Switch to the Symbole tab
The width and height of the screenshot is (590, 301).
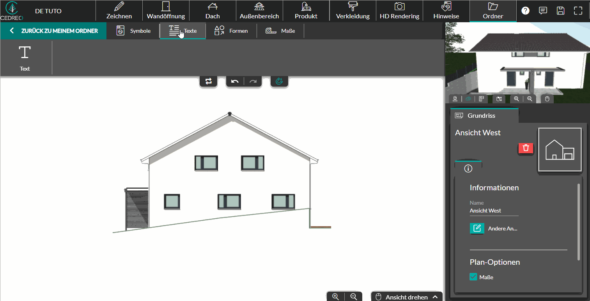coord(134,31)
